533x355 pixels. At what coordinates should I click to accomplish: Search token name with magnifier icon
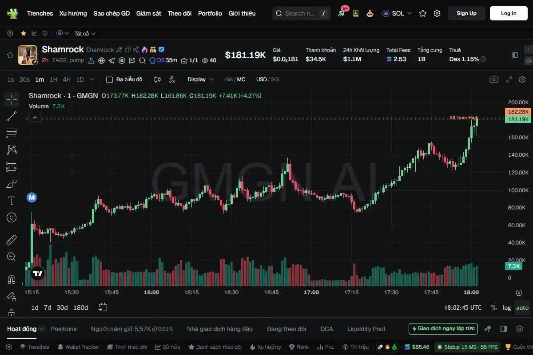(142, 60)
